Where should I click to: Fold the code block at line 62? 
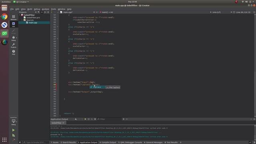[x=58, y=27]
